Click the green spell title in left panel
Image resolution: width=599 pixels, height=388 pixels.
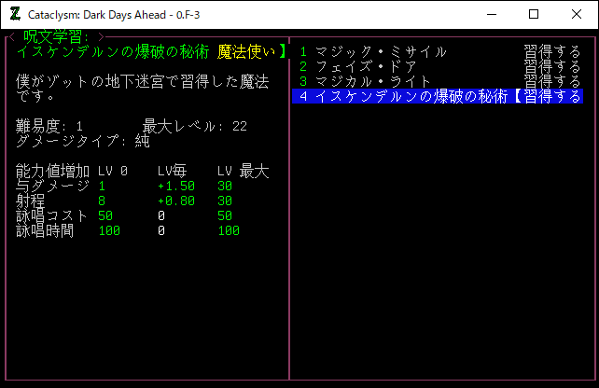pos(112,52)
